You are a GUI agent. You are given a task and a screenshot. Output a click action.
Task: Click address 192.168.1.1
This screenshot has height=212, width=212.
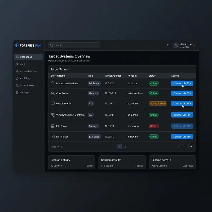(x=110, y=93)
